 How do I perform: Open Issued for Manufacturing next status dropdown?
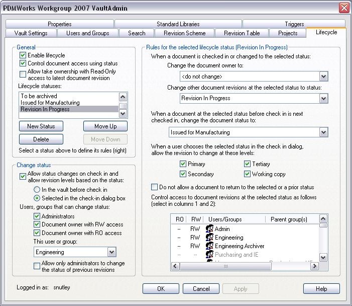tap(323, 132)
